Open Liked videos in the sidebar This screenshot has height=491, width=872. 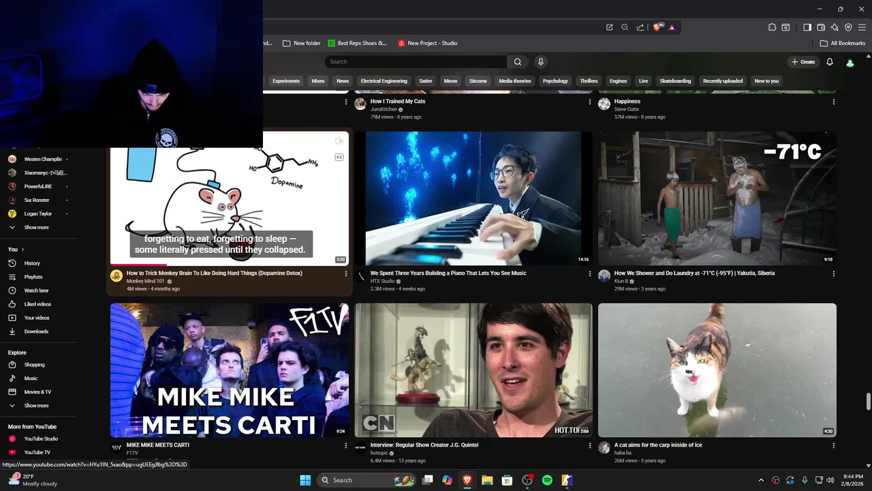[x=38, y=304]
